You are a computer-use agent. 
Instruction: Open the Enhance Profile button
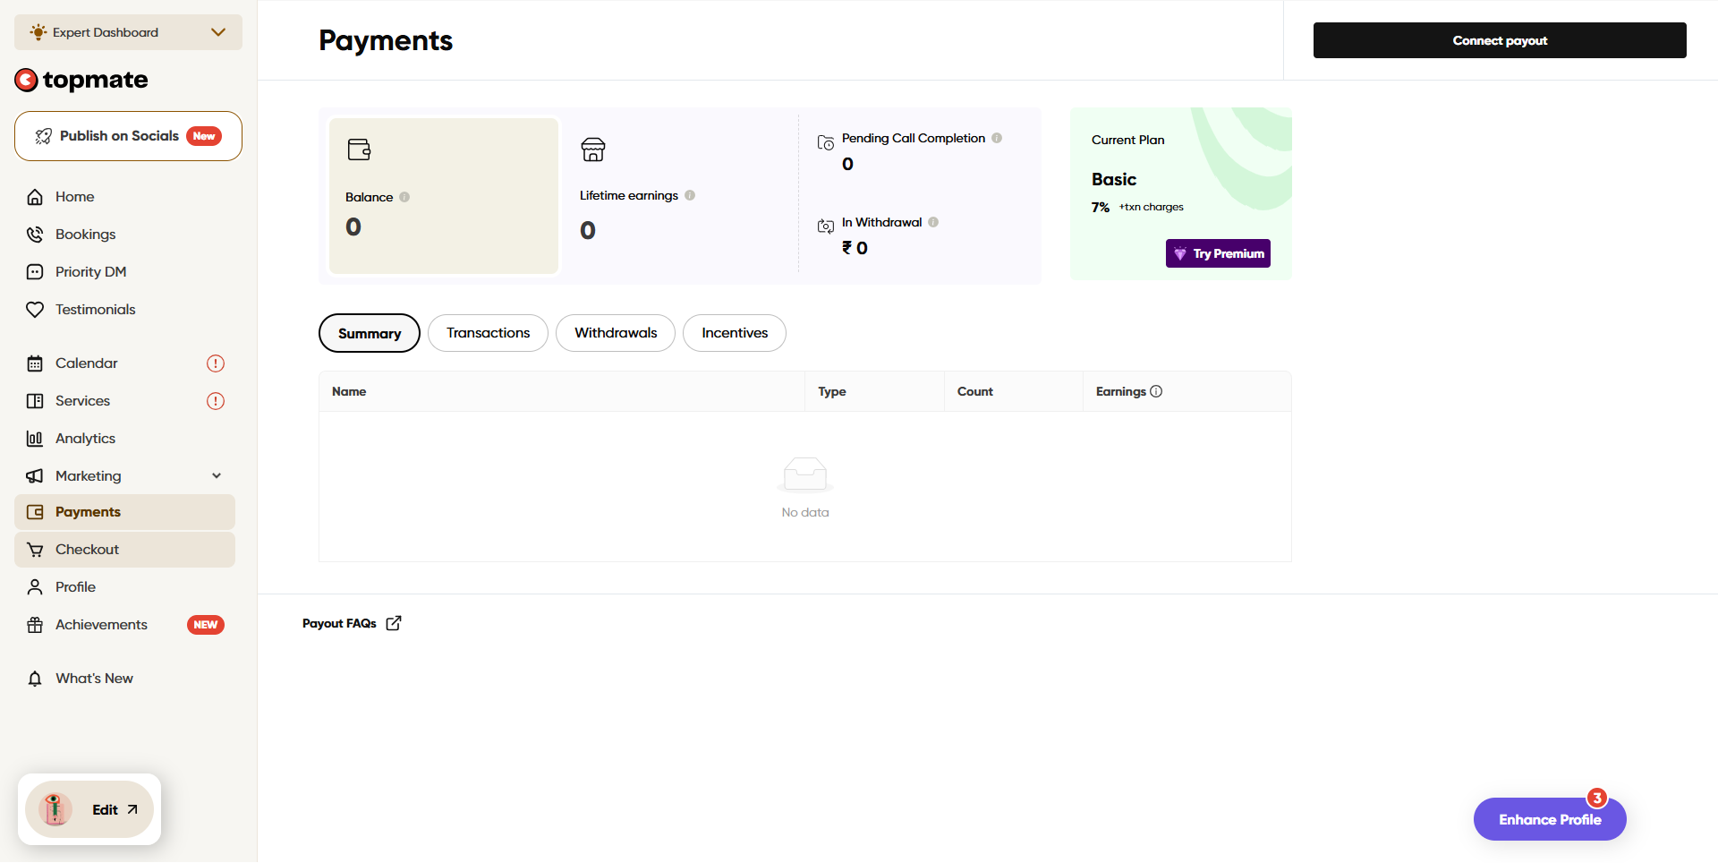point(1550,819)
